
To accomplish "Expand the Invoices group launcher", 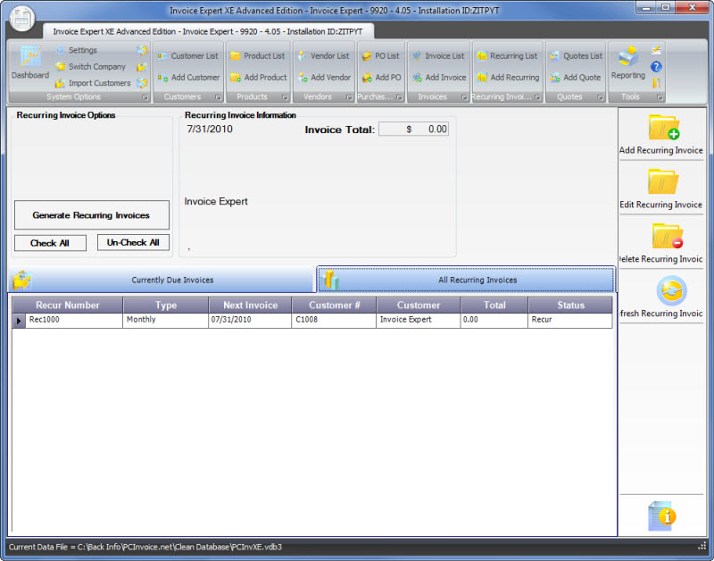I will click(x=464, y=97).
